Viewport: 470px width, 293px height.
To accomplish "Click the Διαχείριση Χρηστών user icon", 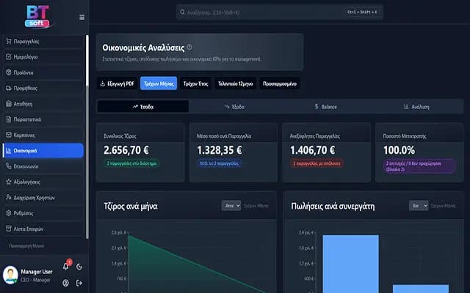I will point(9,197).
